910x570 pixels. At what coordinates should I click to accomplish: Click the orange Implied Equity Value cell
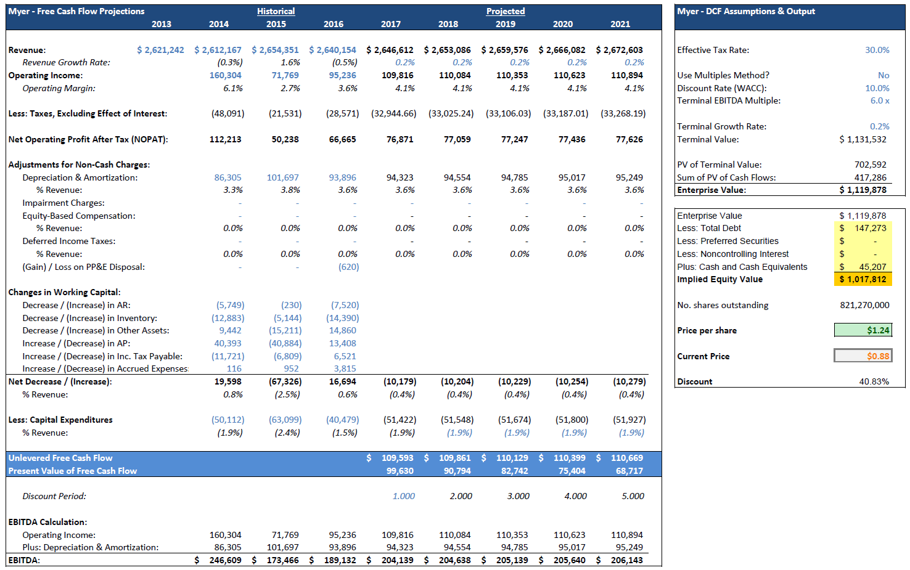[863, 279]
